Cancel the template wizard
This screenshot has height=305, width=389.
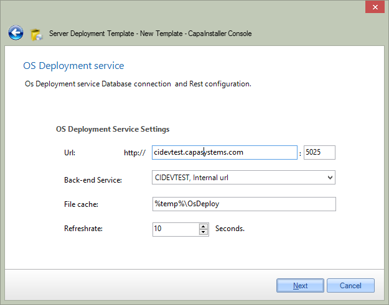click(x=350, y=286)
